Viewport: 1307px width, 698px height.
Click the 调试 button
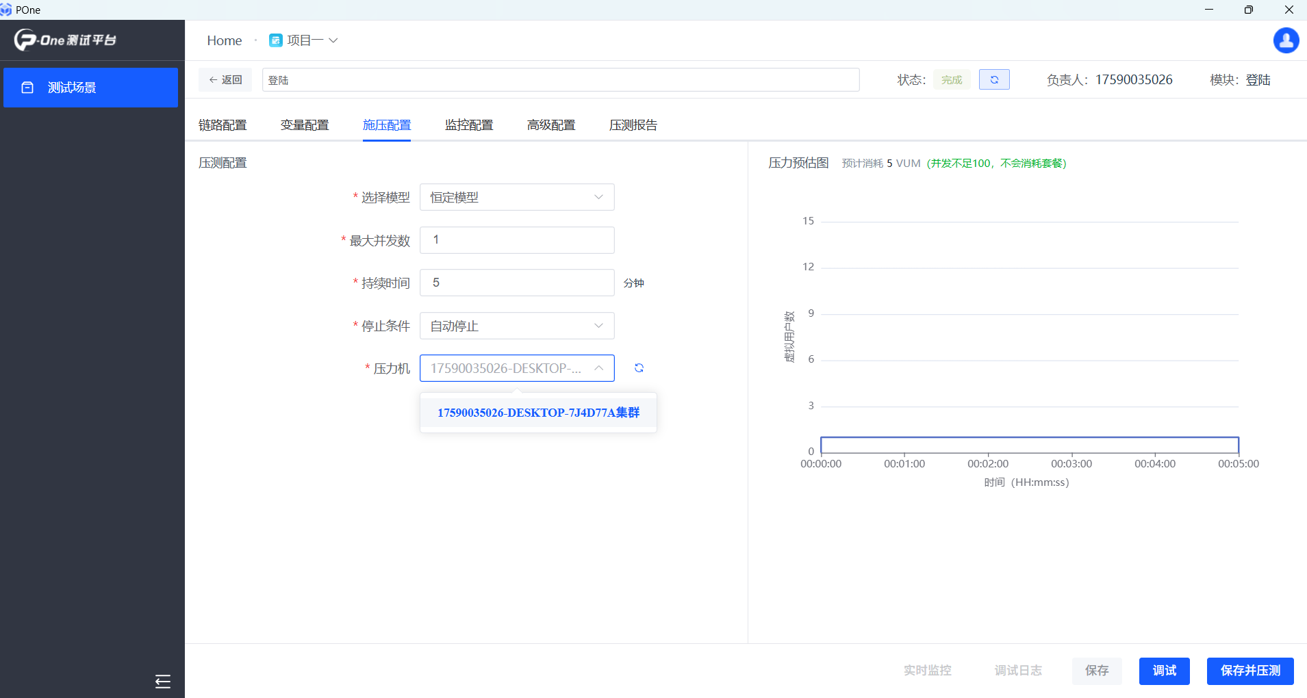pos(1164,671)
